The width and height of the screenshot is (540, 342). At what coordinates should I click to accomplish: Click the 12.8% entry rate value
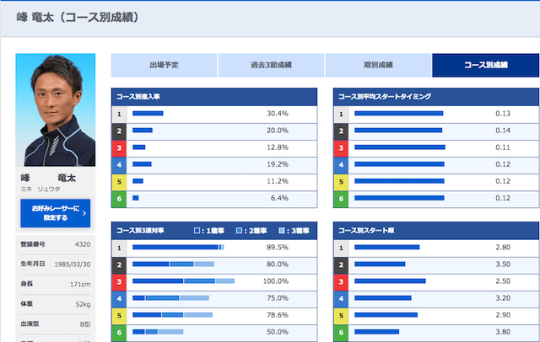pyautogui.click(x=278, y=147)
